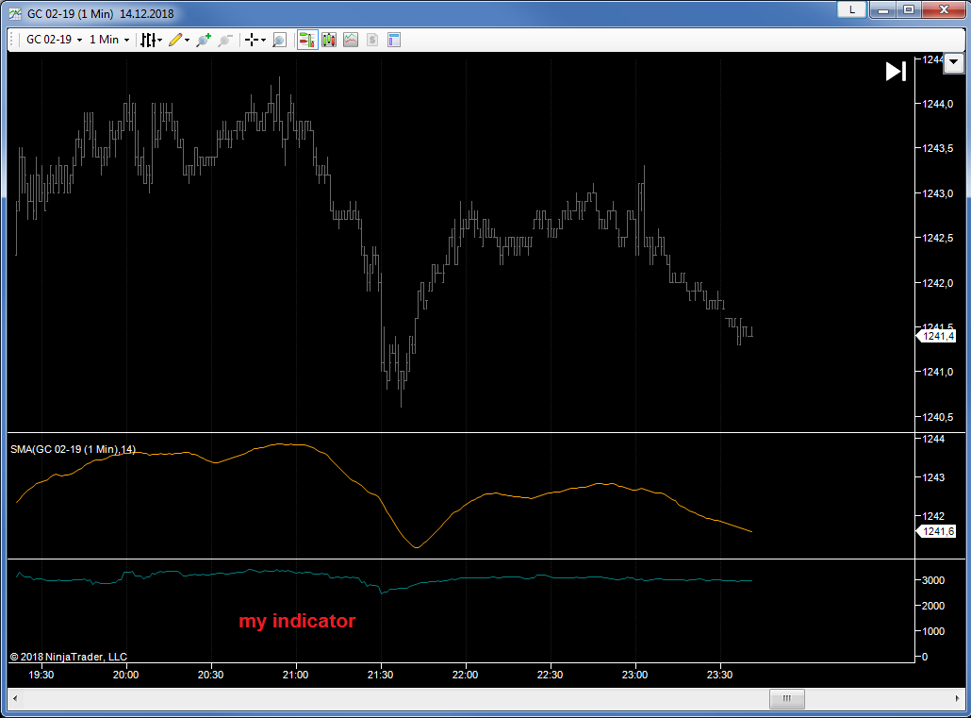Viewport: 971px width, 718px height.
Task: Open the GC 02-19 instrument selector
Action: click(54, 40)
